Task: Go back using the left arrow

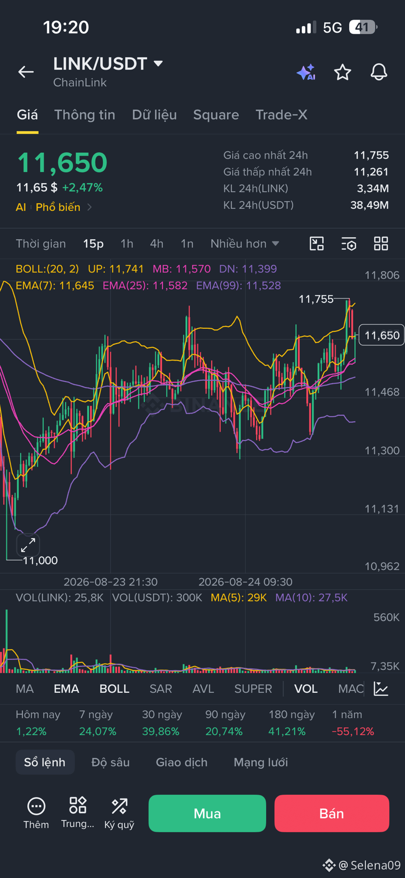Action: [x=26, y=72]
